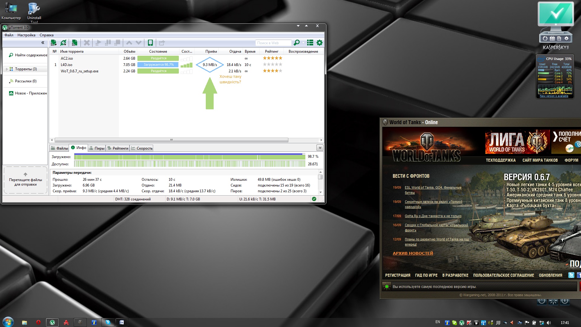581x327 pixels.
Task: Switch to the Рейтинги tab
Action: click(118, 148)
